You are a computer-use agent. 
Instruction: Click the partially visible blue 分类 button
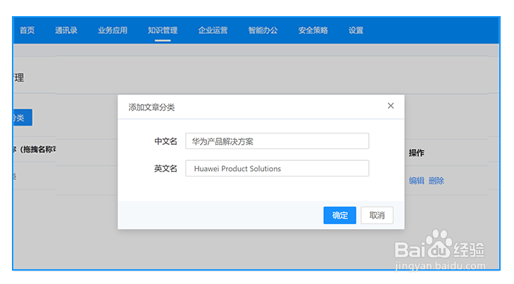[x=23, y=117]
